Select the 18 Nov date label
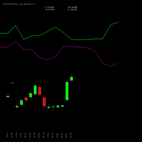The height and width of the screenshot is (142, 142). 16,135
